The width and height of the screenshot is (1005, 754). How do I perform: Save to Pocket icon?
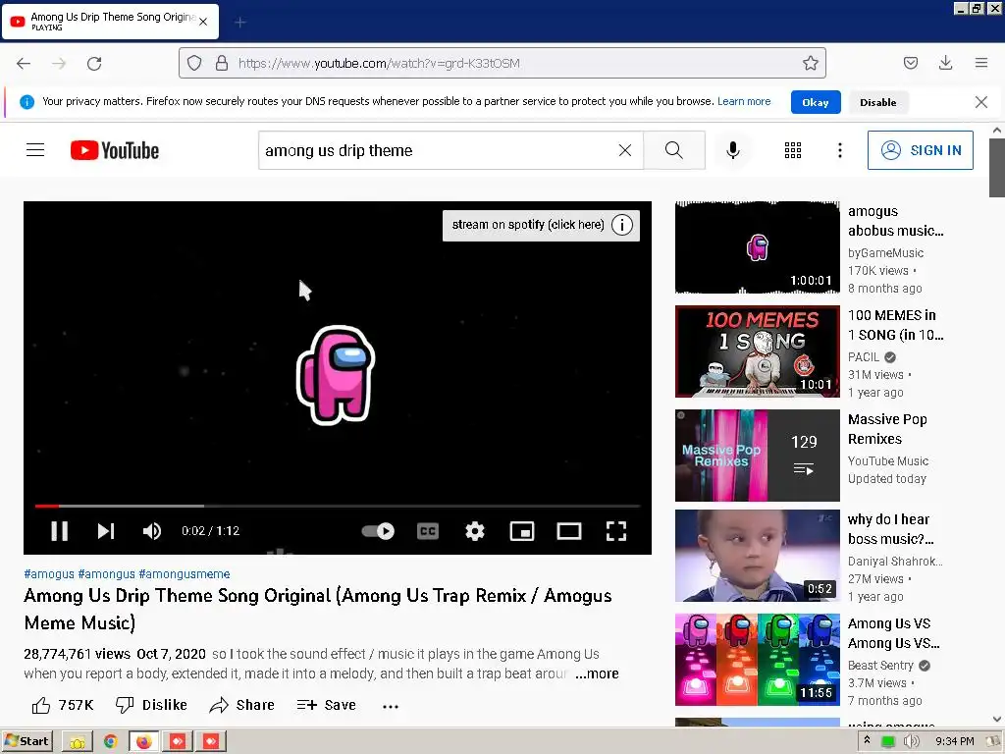click(x=910, y=63)
